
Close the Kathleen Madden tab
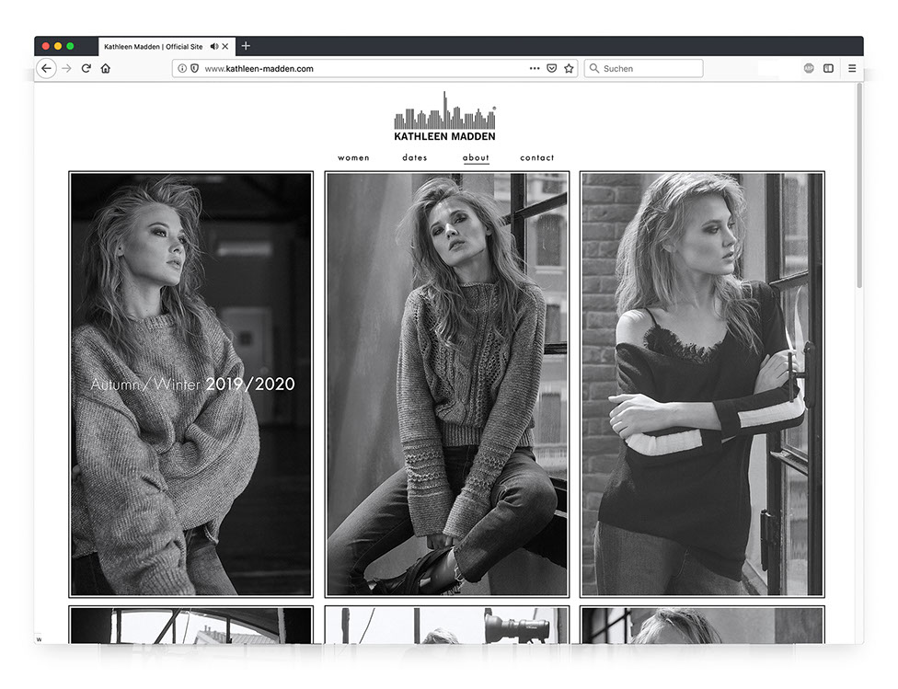click(x=226, y=46)
